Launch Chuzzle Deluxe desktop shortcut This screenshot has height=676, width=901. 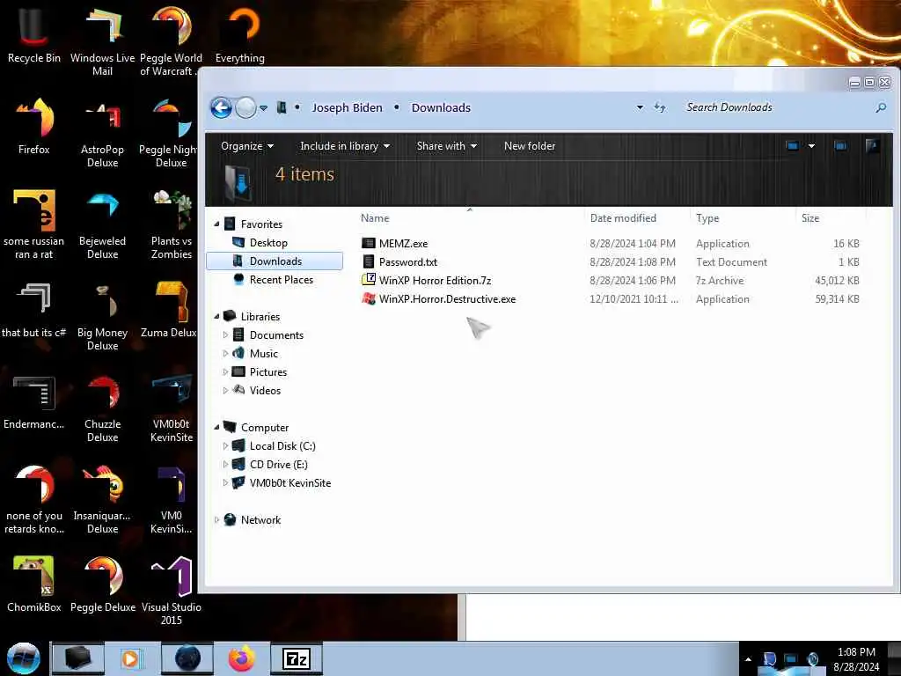click(102, 407)
